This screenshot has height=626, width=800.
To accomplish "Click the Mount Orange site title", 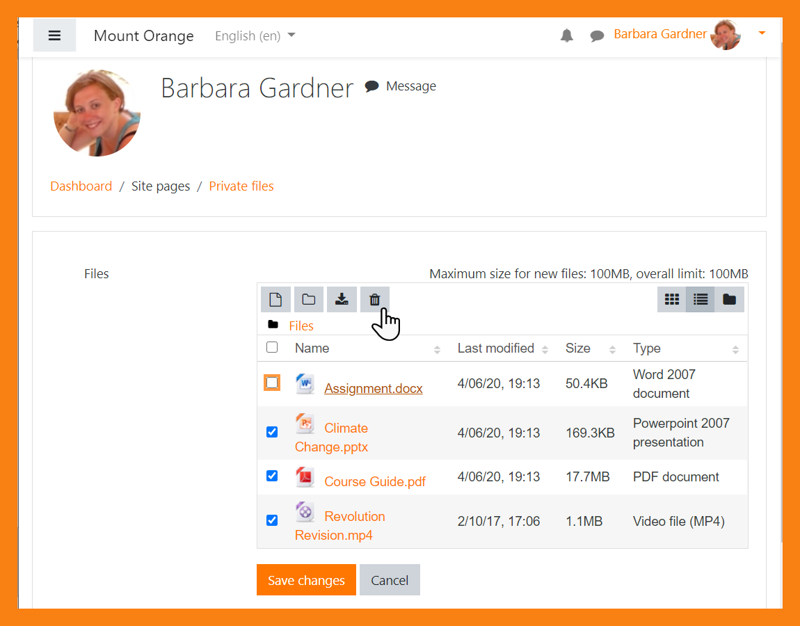I will (144, 35).
